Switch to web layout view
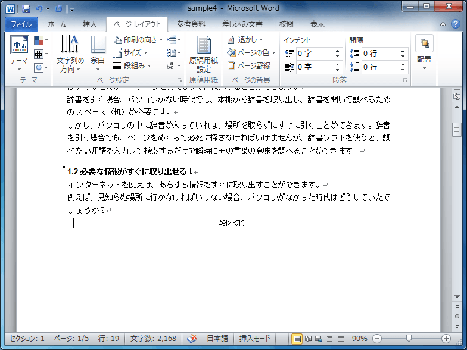The image size is (467, 350). (x=319, y=339)
